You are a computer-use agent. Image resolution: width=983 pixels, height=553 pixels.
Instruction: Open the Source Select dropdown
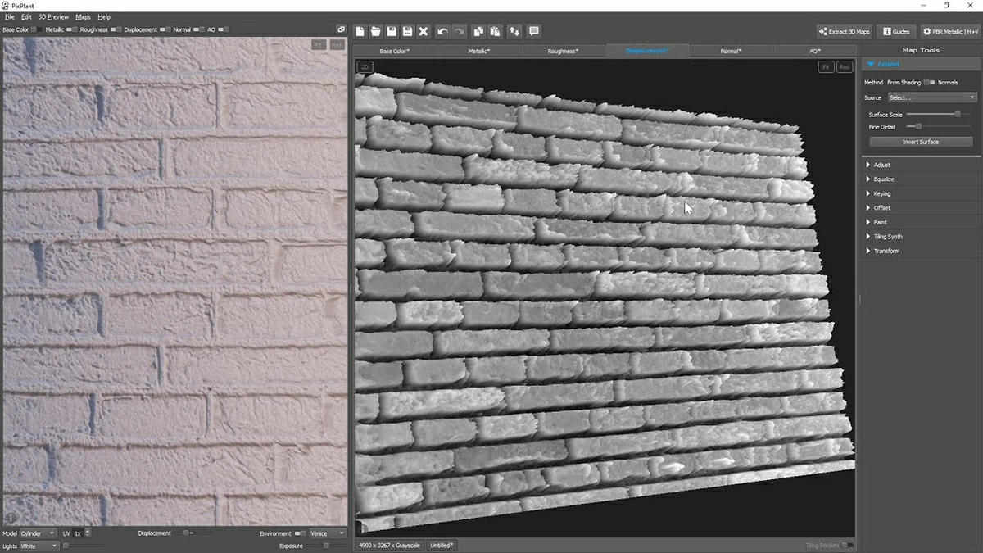coord(931,97)
